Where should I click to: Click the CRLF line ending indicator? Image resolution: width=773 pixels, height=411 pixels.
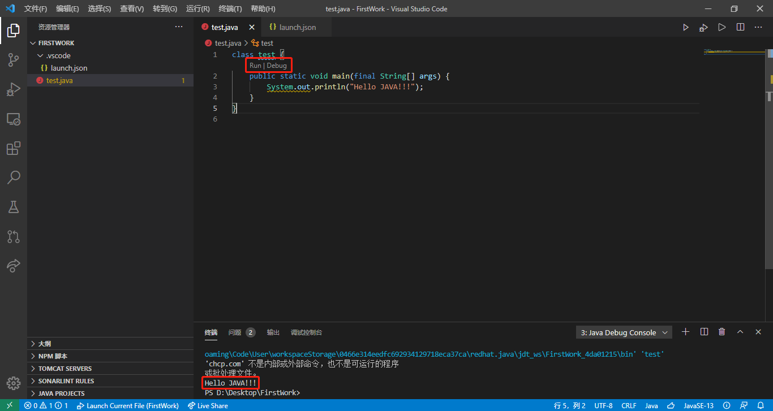click(x=629, y=405)
